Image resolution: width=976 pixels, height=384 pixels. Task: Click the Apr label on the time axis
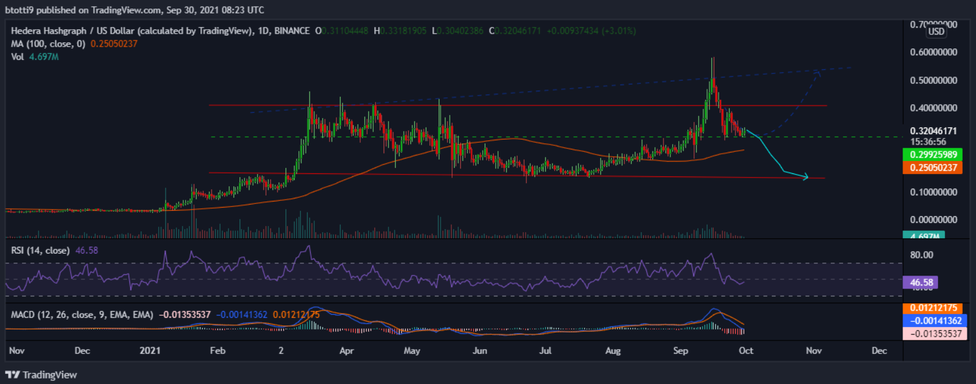coord(347,350)
